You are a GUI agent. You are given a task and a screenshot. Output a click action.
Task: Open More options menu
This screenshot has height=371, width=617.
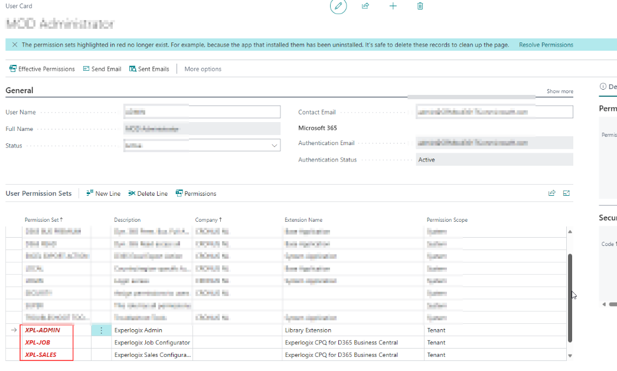pos(203,69)
